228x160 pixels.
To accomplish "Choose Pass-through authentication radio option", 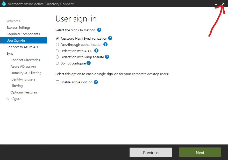I will [x=57, y=45].
